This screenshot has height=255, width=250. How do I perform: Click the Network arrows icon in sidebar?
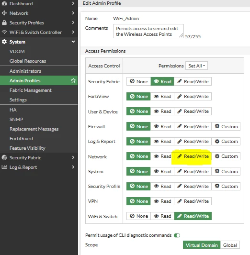point(4,13)
